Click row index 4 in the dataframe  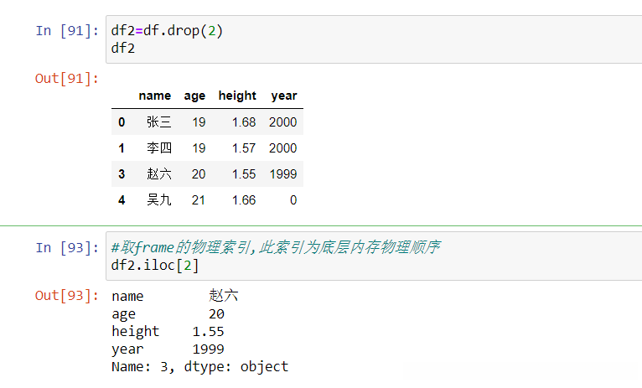click(x=122, y=200)
